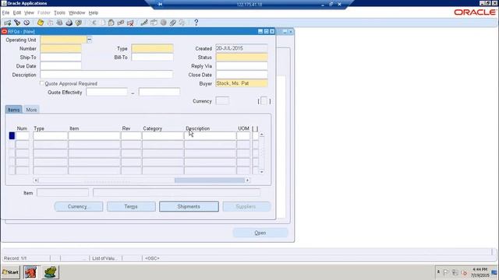Viewport: 499px width, 280px height.
Task: Switch to the More tab
Action: [x=31, y=110]
